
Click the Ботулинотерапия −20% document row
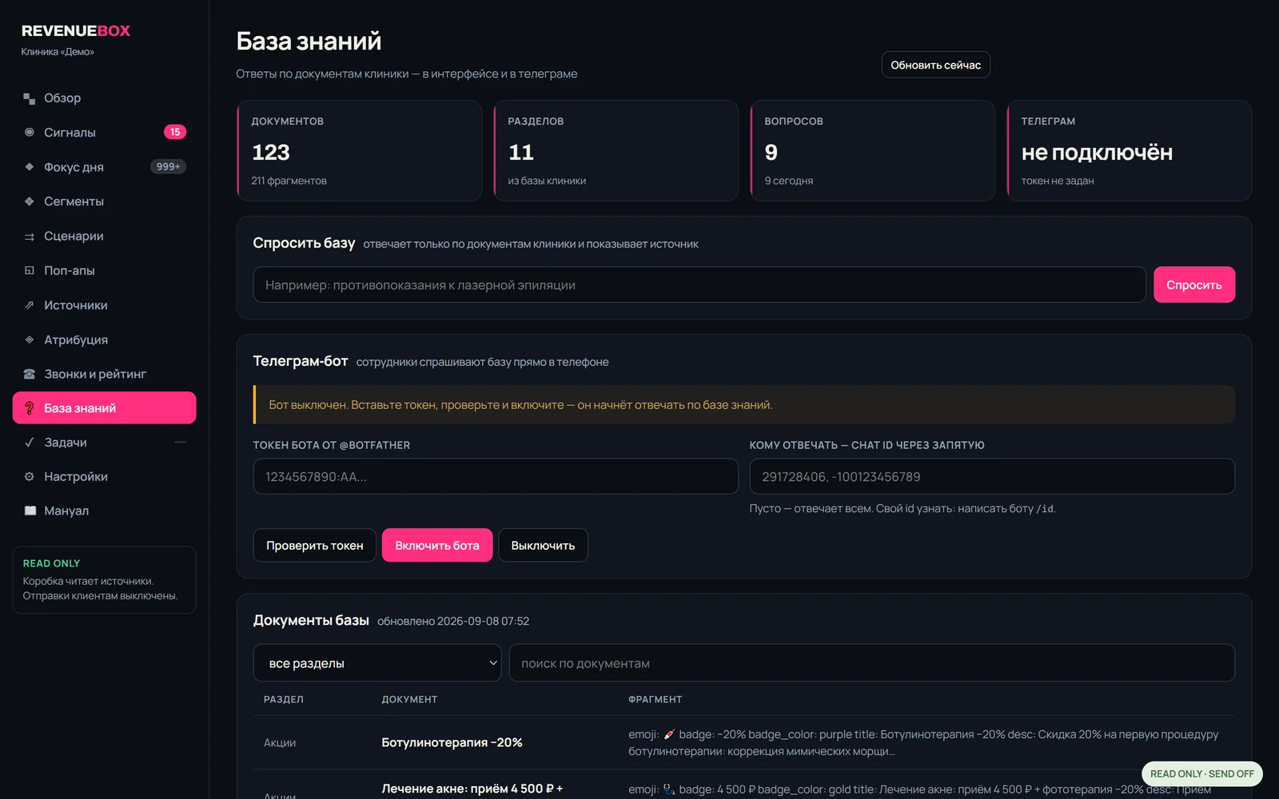[x=743, y=742]
